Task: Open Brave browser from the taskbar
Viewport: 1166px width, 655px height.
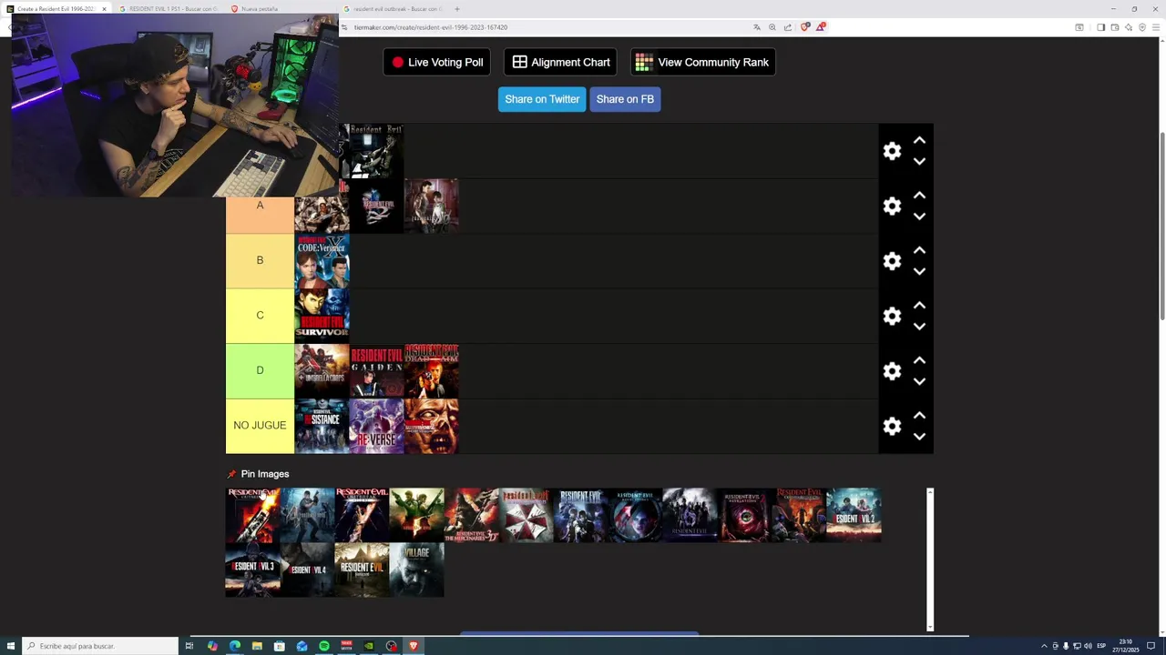Action: tap(414, 646)
